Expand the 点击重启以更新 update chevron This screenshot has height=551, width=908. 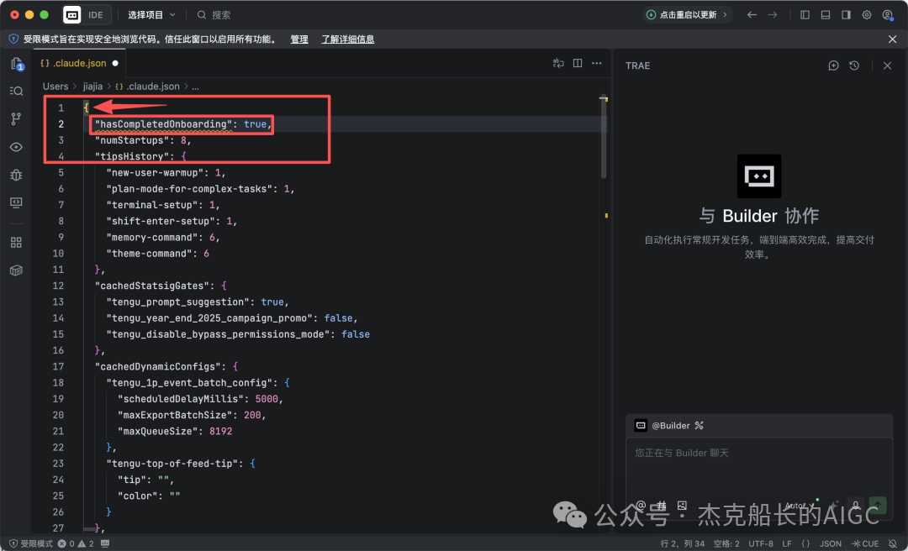pos(725,14)
